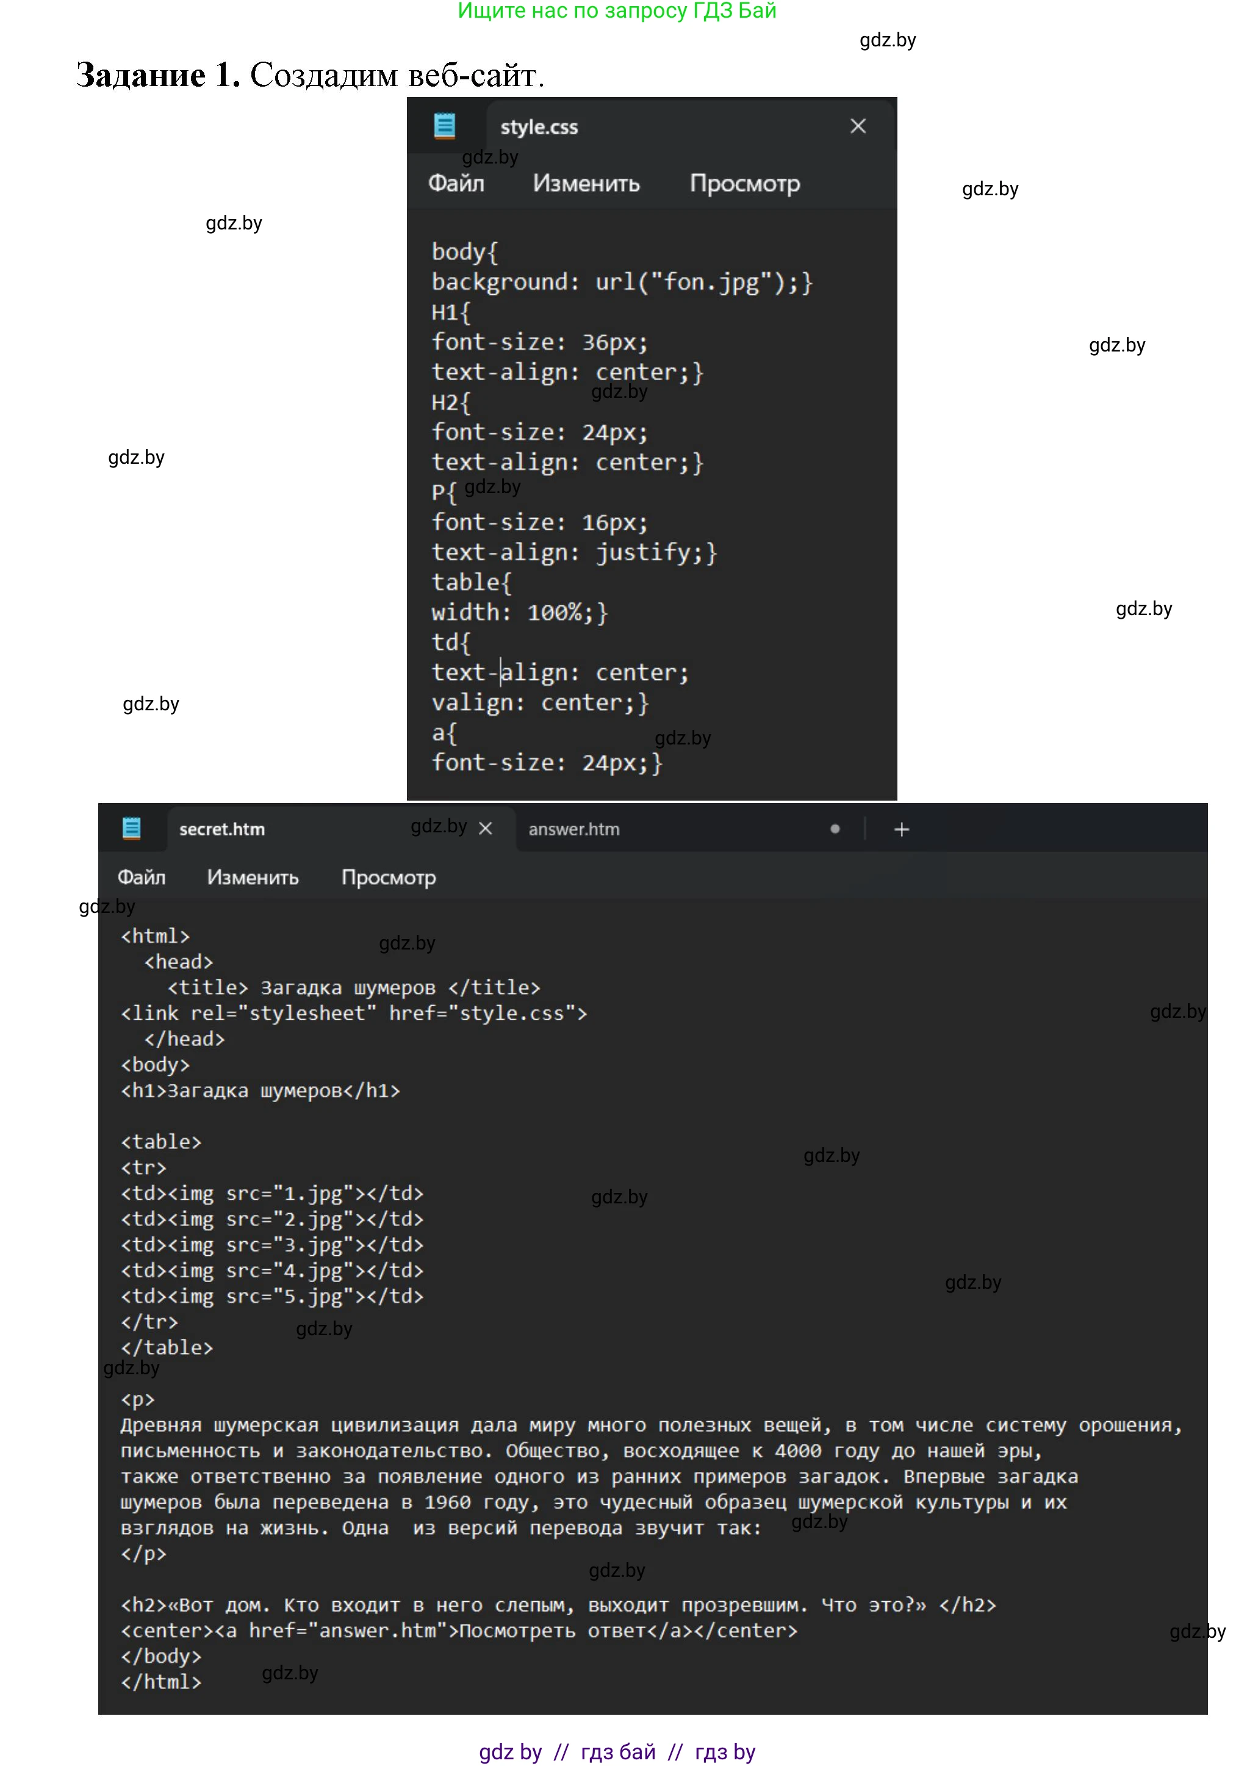Click the Notepad icon in style.css window
This screenshot has width=1236, height=1766.
(445, 125)
